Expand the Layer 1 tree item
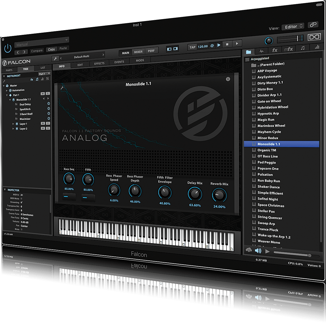The height and width of the screenshot is (323, 326). click(x=13, y=124)
